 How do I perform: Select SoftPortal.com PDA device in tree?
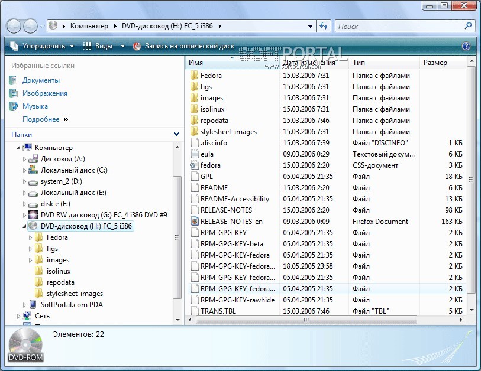coord(72,305)
